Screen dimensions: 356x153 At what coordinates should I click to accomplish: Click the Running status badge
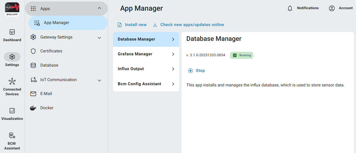241,55
